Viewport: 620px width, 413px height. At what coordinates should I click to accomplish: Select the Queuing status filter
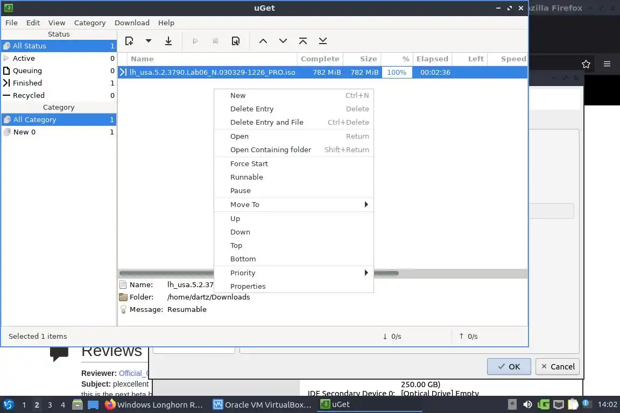tap(59, 70)
